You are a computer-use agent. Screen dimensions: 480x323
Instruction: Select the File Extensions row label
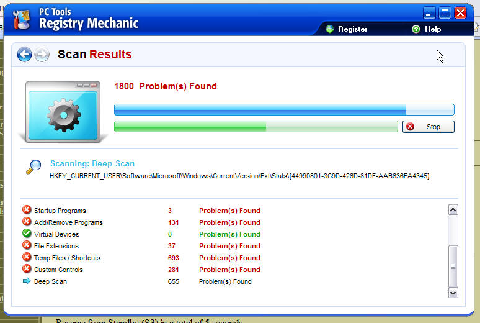pyautogui.click(x=56, y=246)
